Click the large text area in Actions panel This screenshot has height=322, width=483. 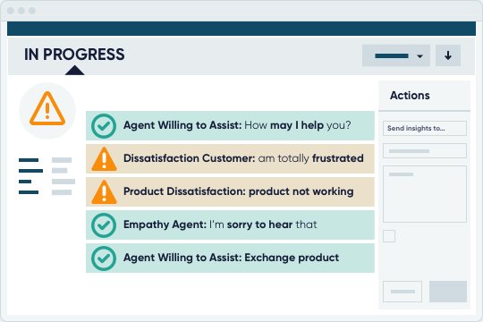coord(425,194)
